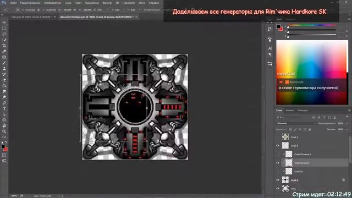Select the Type tool
Screen dimensions: 352x198
[4, 109]
